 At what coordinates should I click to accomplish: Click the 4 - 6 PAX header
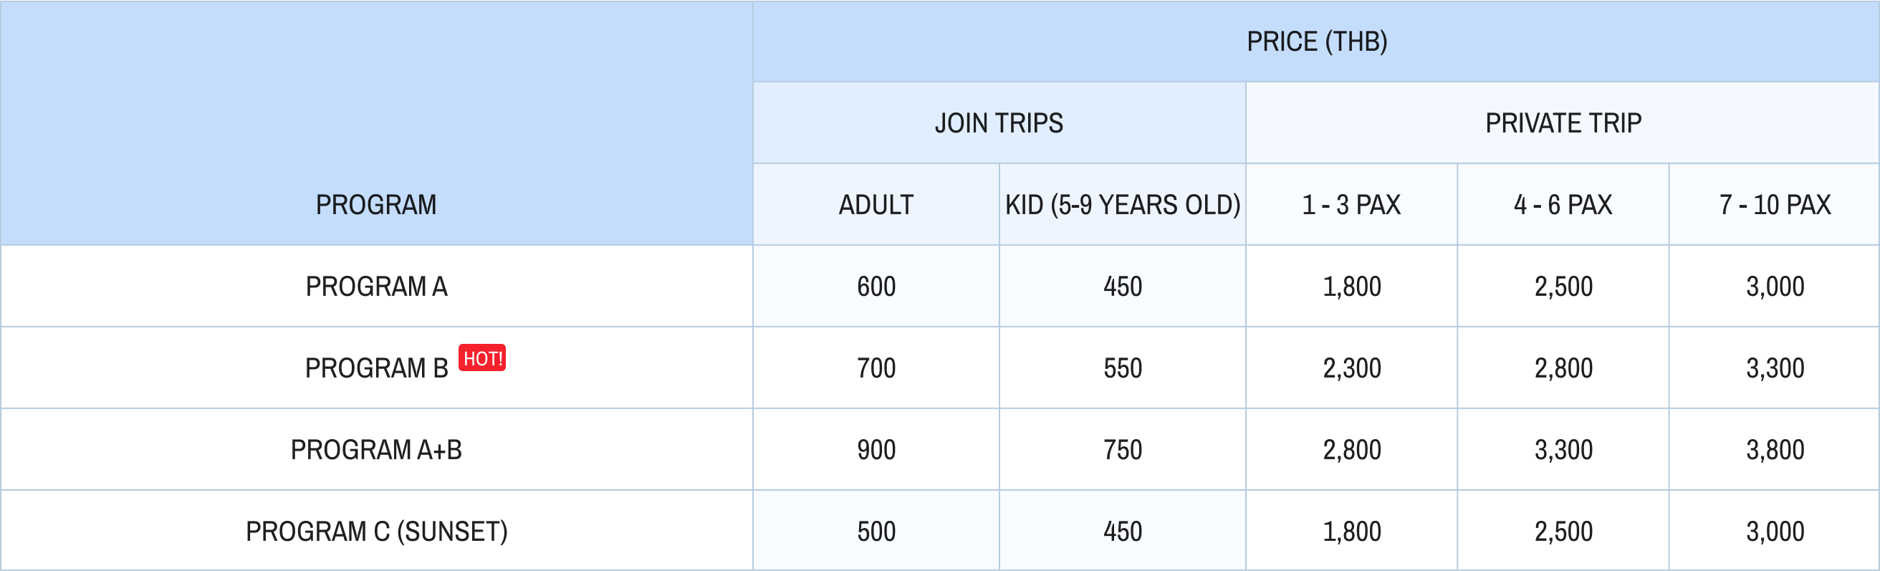pyautogui.click(x=1563, y=204)
